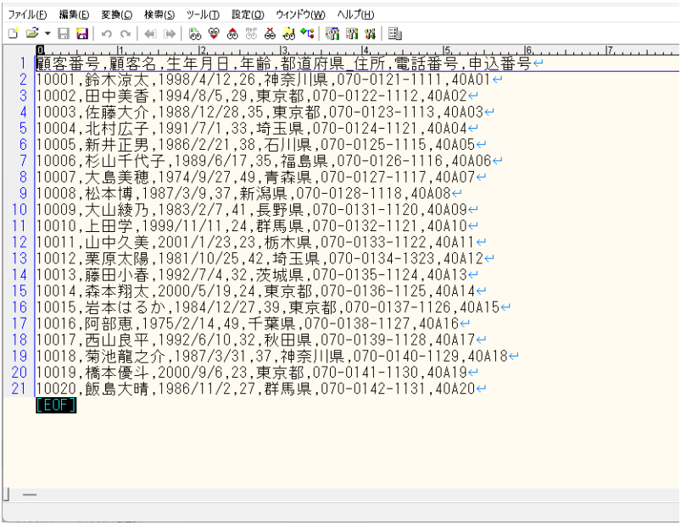Place cursor in the 鈴木涼太 row
This screenshot has height=525, width=681.
click(254, 80)
